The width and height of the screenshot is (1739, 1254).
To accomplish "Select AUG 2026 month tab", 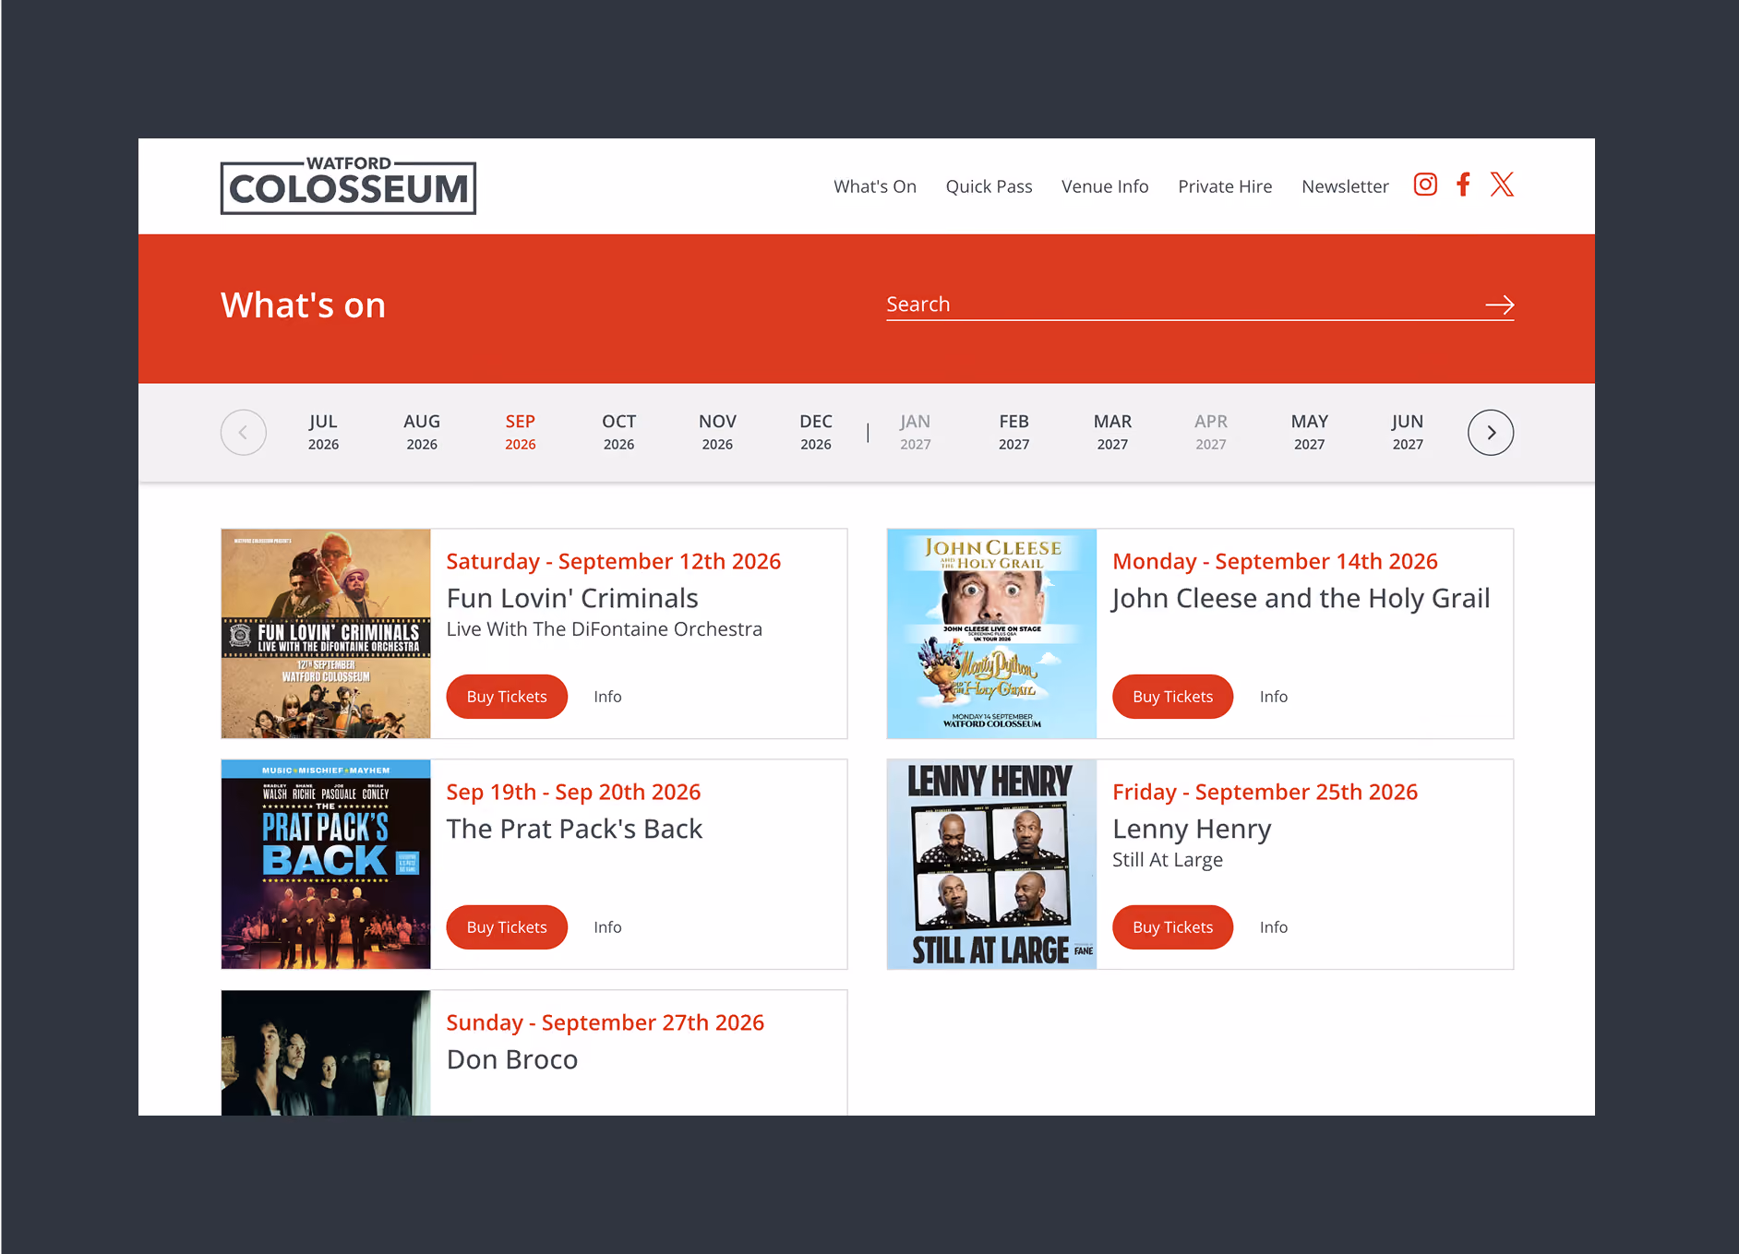I will click(422, 432).
